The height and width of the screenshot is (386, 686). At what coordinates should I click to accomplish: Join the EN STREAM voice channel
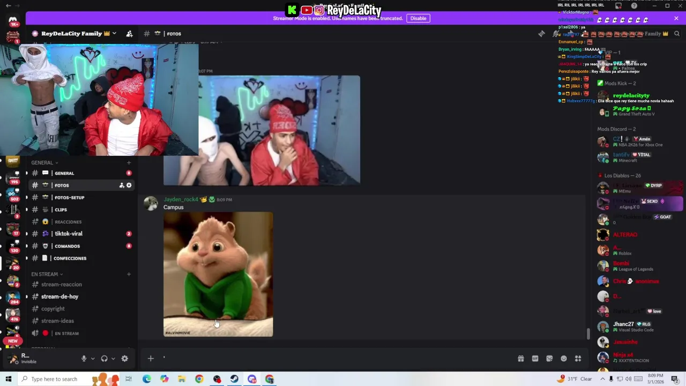[x=80, y=333]
